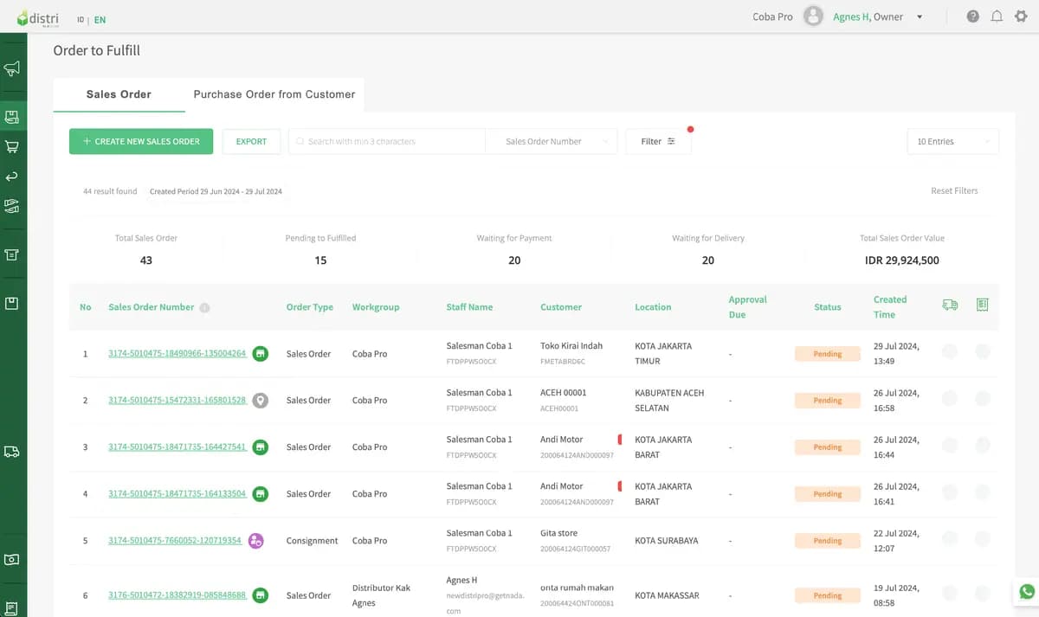Click the Status column header
This screenshot has width=1039, height=617.
coord(828,307)
